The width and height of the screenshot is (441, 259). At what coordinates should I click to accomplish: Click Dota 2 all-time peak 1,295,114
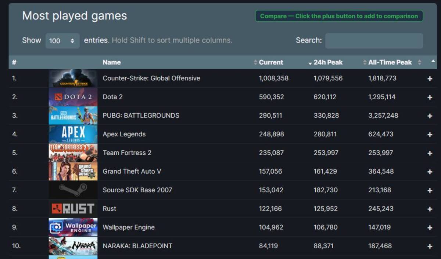(x=382, y=97)
